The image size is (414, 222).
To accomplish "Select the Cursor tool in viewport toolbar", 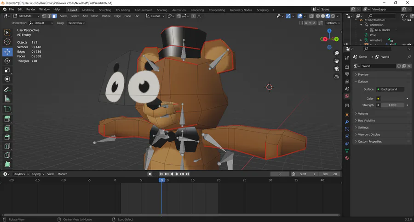I will (7, 42).
